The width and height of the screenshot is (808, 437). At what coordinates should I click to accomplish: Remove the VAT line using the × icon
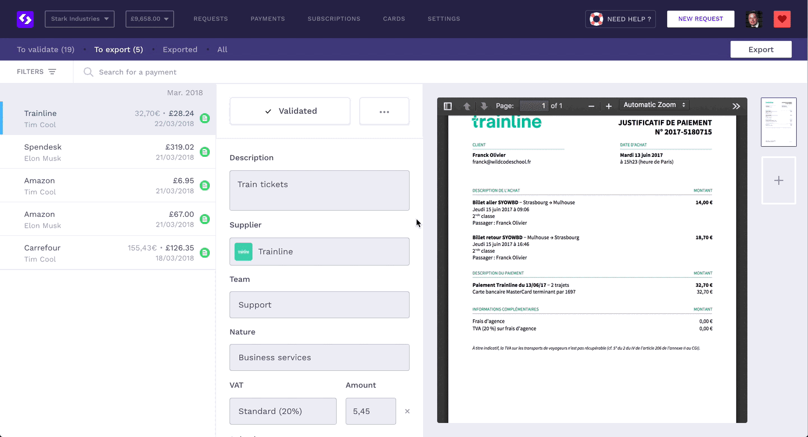(407, 411)
